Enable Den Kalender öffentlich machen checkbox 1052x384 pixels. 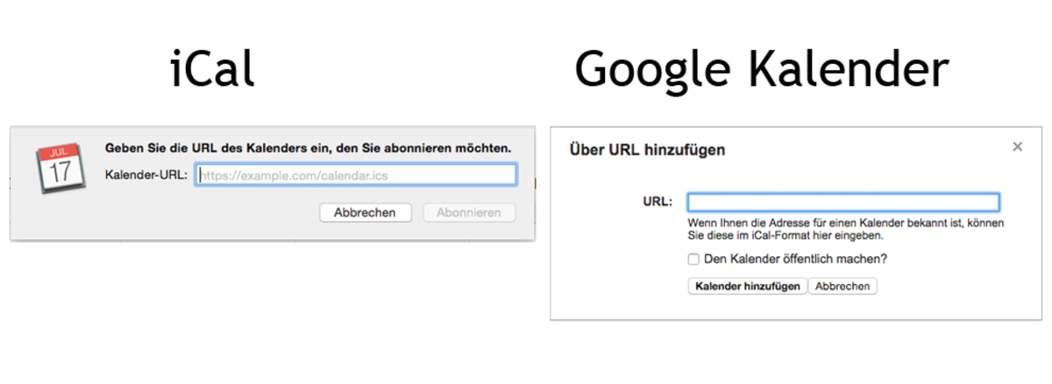tap(693, 260)
